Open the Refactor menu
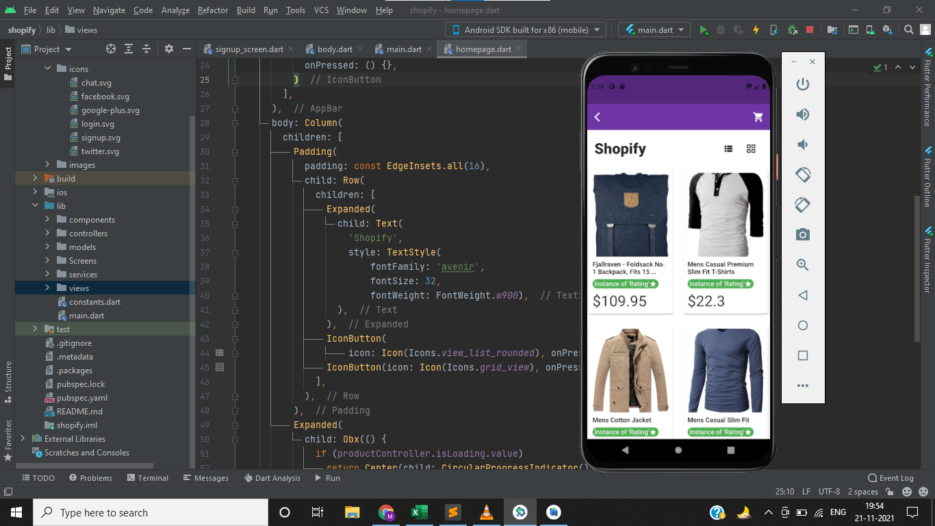This screenshot has height=526, width=935. [x=212, y=10]
